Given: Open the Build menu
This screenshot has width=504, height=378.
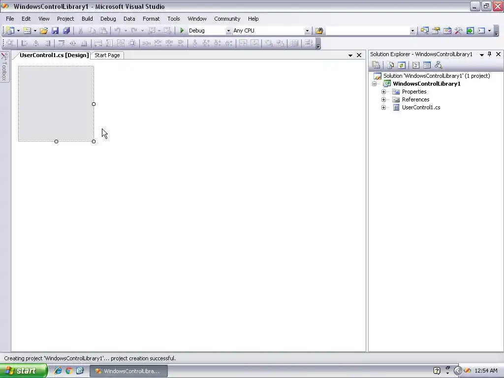Looking at the screenshot, I should point(87,19).
